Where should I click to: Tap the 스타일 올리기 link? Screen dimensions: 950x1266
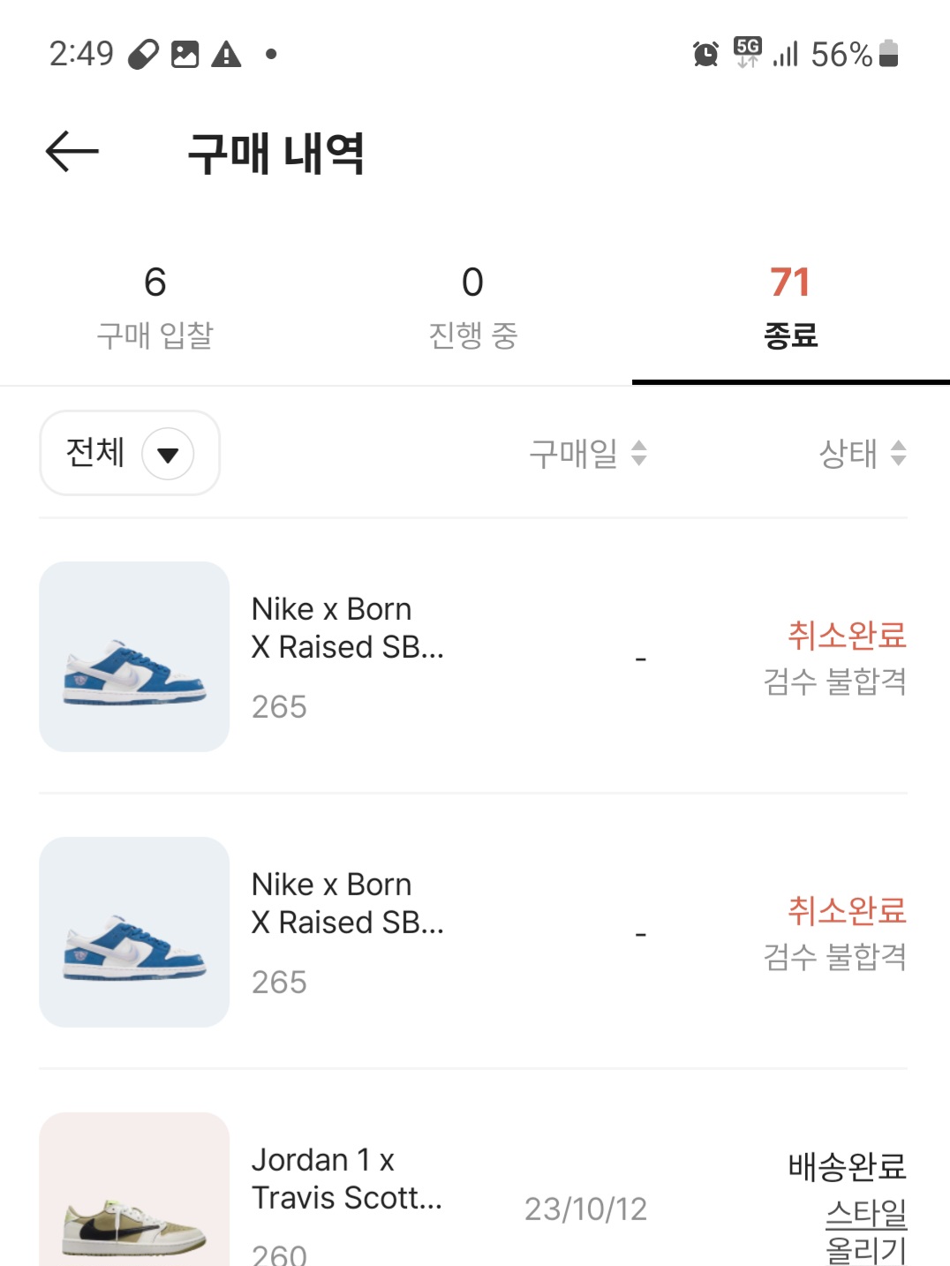[866, 1230]
